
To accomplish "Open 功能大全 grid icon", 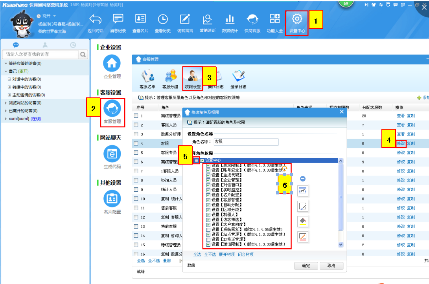I will click(x=274, y=19).
